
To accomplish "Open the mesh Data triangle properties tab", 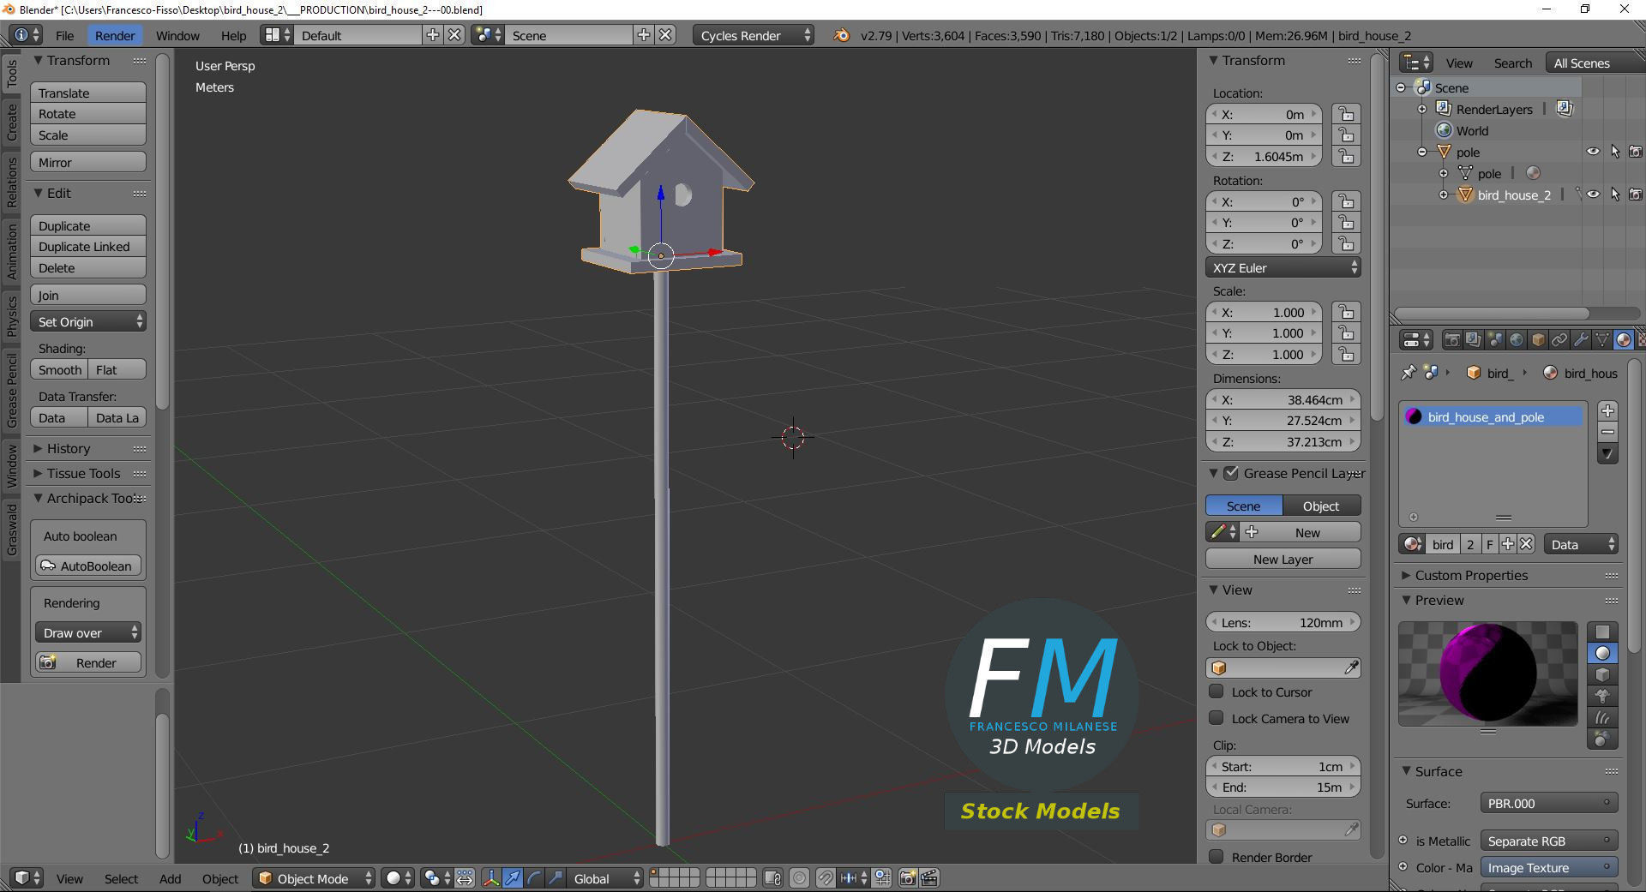I will pos(1602,340).
